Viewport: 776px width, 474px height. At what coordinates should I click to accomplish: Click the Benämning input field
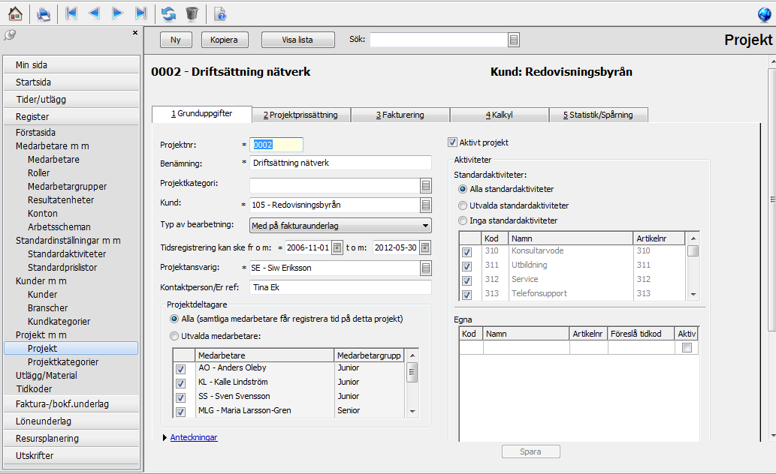340,163
